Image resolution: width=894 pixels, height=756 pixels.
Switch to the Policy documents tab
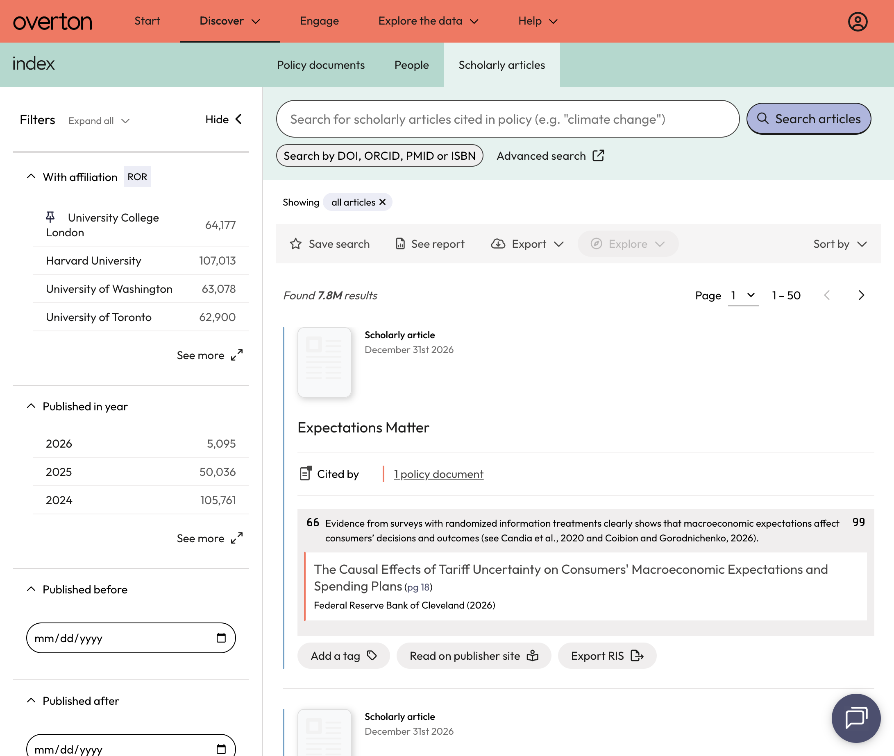coord(321,65)
